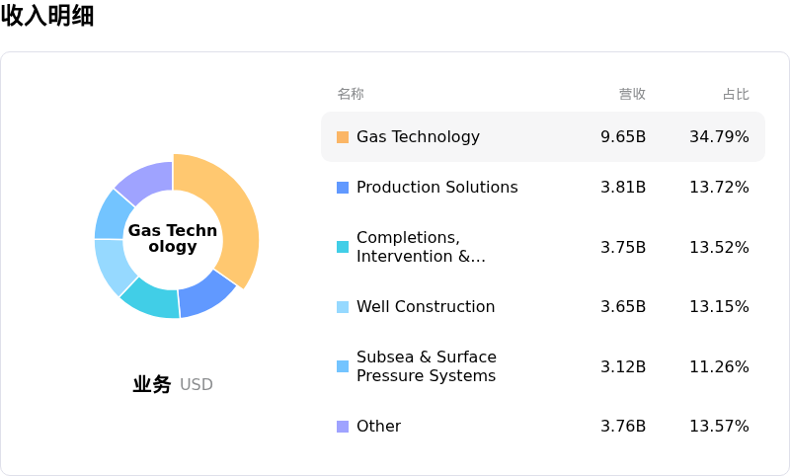Click the blue Production Solutions legend swatch
This screenshot has width=790, height=476.
click(x=343, y=188)
